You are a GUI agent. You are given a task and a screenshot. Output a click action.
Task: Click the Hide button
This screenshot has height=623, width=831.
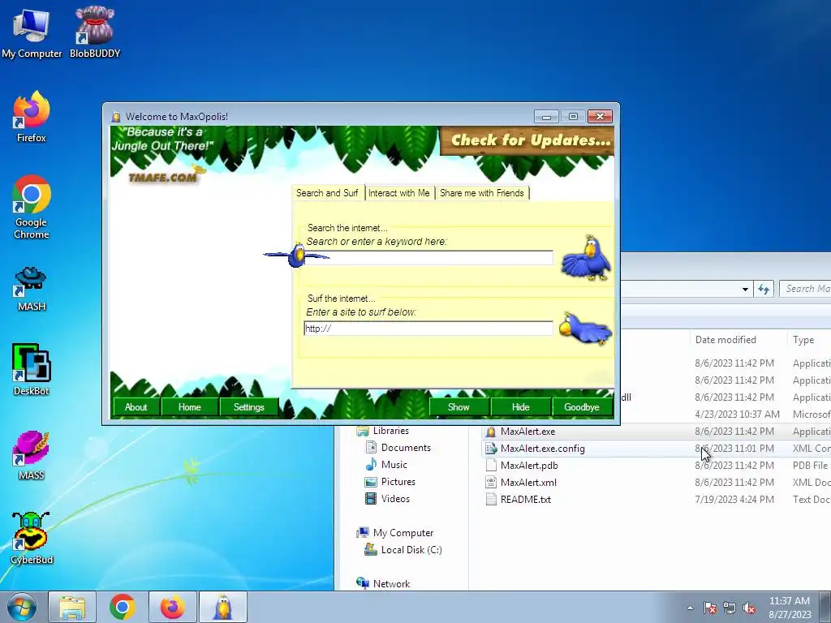tap(520, 407)
